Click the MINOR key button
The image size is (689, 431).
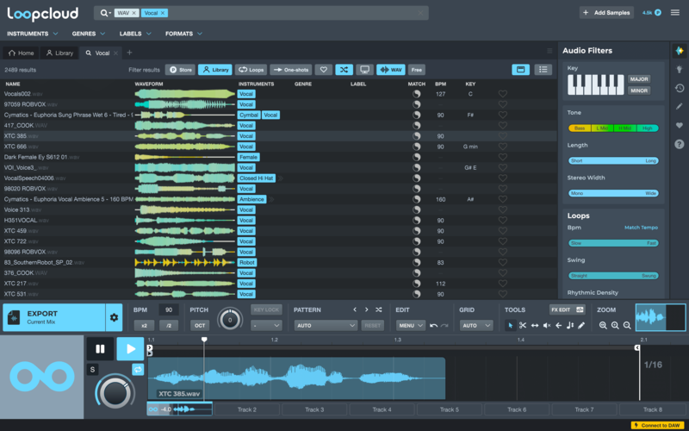click(639, 91)
